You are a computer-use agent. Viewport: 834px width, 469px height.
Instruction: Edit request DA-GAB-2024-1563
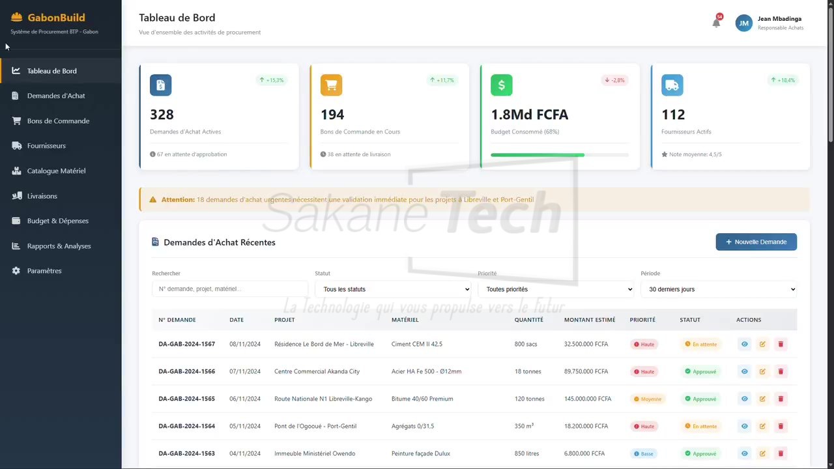[x=762, y=453]
